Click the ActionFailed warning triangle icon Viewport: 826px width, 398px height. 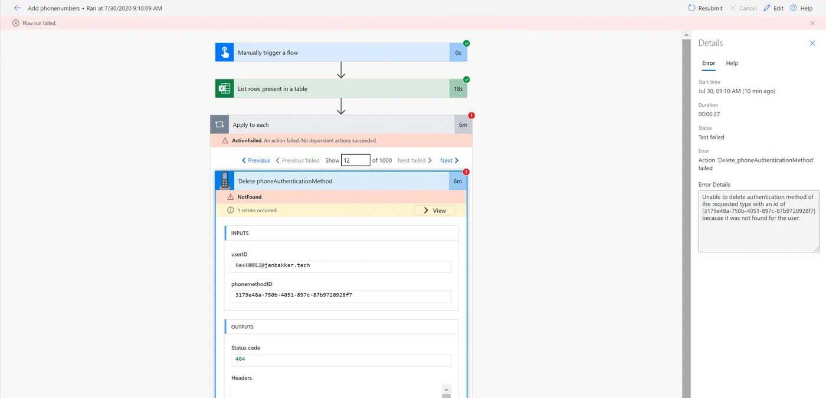click(225, 140)
